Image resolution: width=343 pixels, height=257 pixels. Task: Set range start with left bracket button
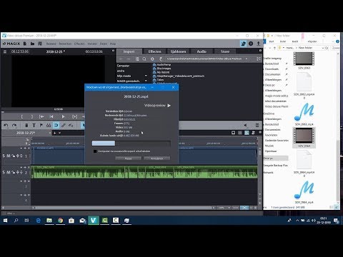point(22,116)
